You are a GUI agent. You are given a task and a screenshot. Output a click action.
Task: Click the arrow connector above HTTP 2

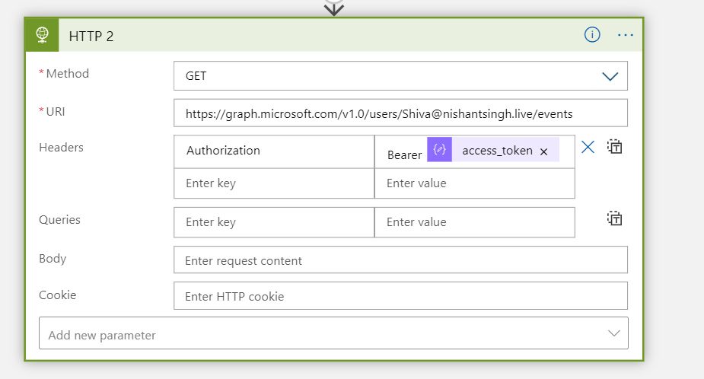click(x=333, y=8)
